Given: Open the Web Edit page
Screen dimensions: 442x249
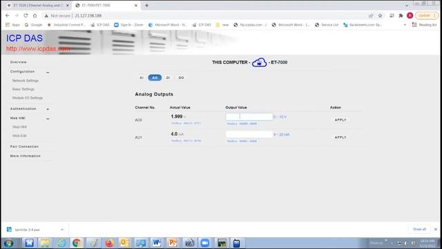Looking at the screenshot, I should [19, 136].
